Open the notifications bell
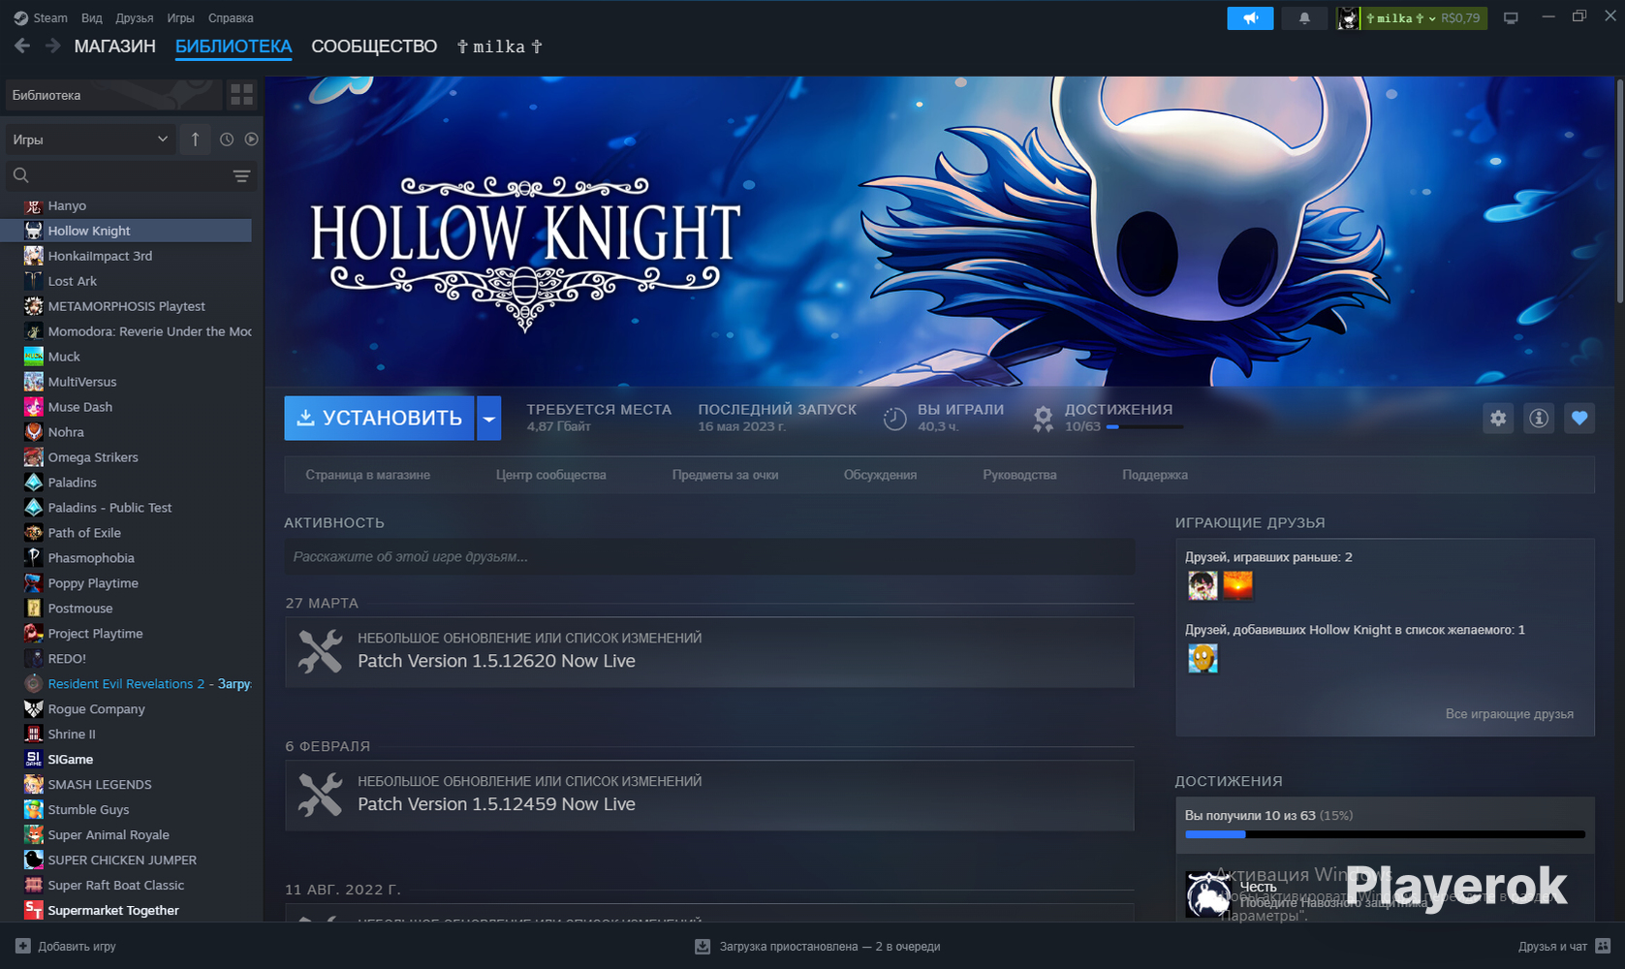This screenshot has width=1625, height=969. pos(1304,18)
